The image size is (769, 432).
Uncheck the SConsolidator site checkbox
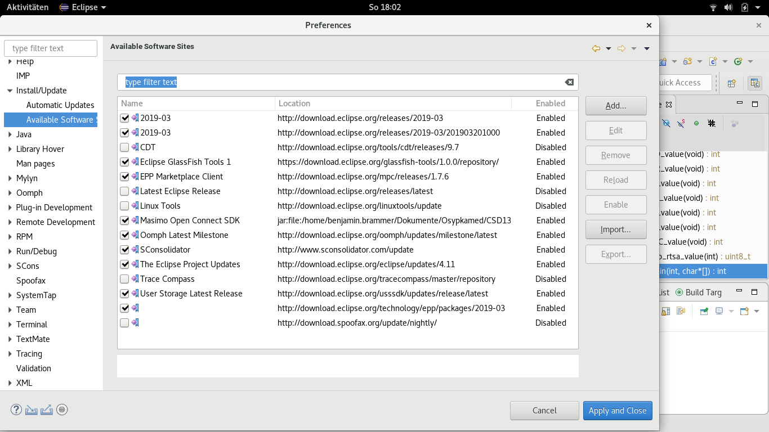pos(124,250)
